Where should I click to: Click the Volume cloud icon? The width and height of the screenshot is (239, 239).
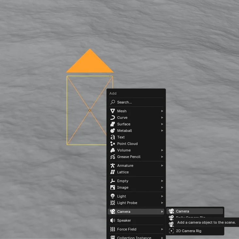(x=113, y=150)
